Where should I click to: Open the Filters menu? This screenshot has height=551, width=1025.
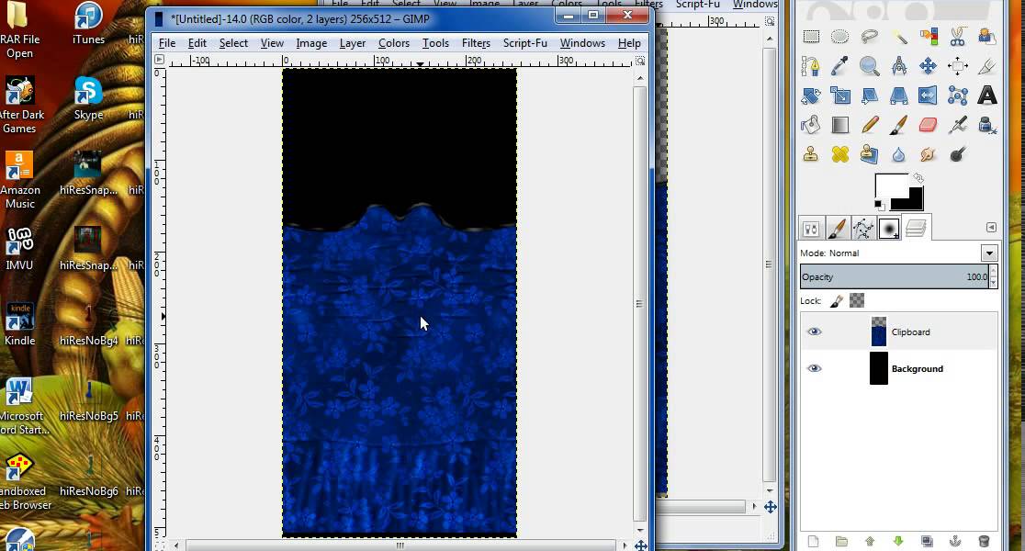coord(476,43)
